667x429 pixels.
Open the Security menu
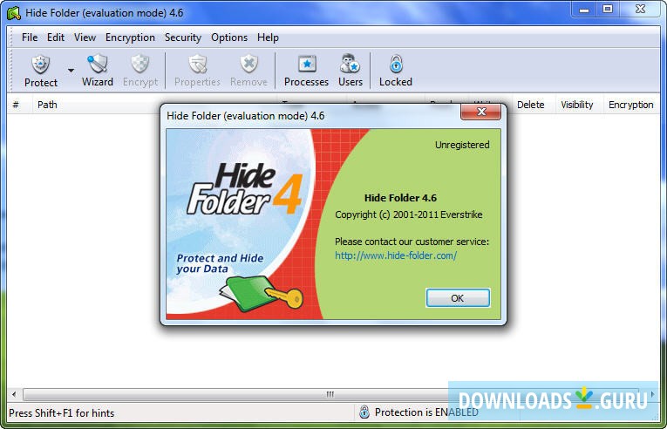tap(183, 37)
